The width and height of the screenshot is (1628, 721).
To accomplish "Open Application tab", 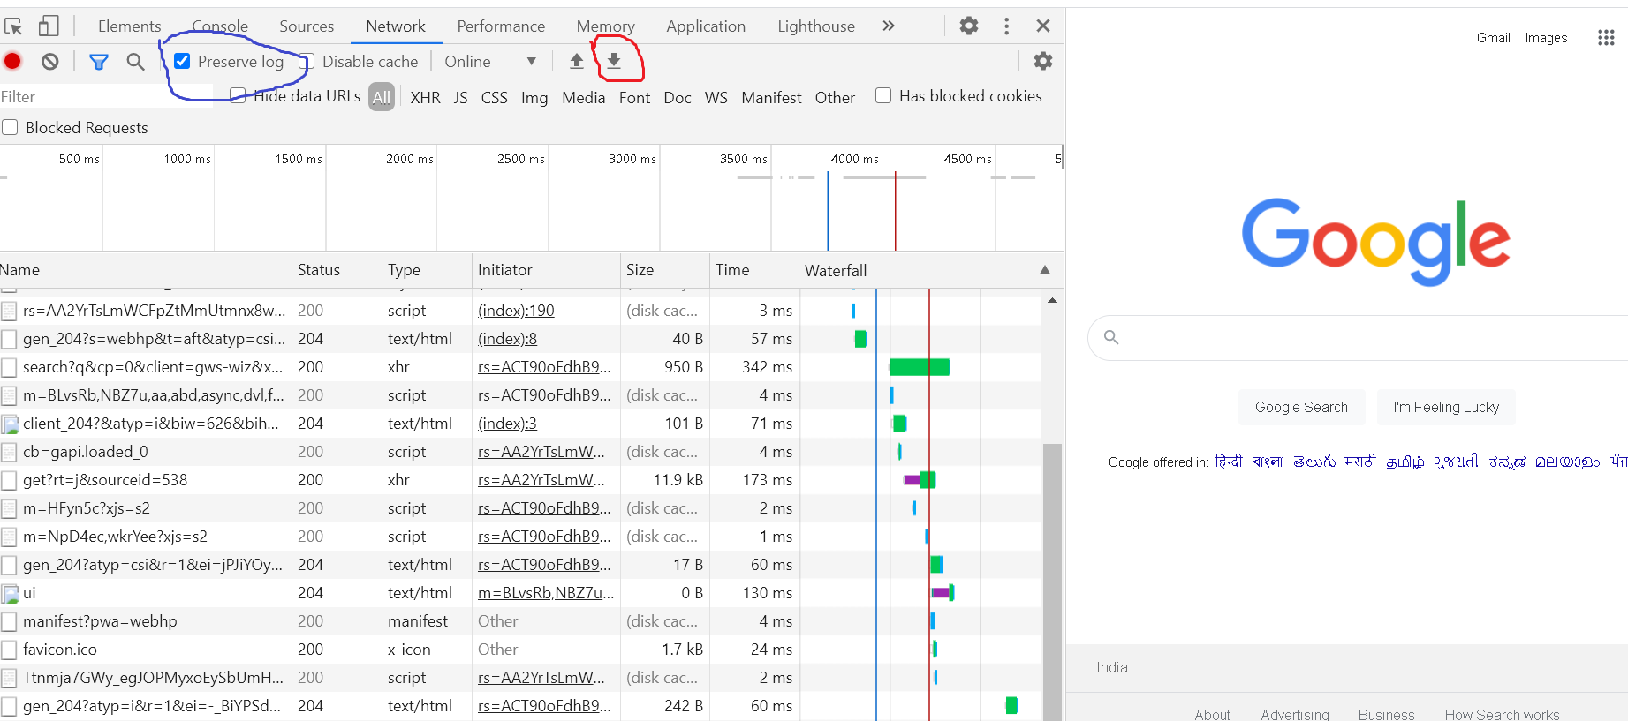I will pyautogui.click(x=706, y=26).
